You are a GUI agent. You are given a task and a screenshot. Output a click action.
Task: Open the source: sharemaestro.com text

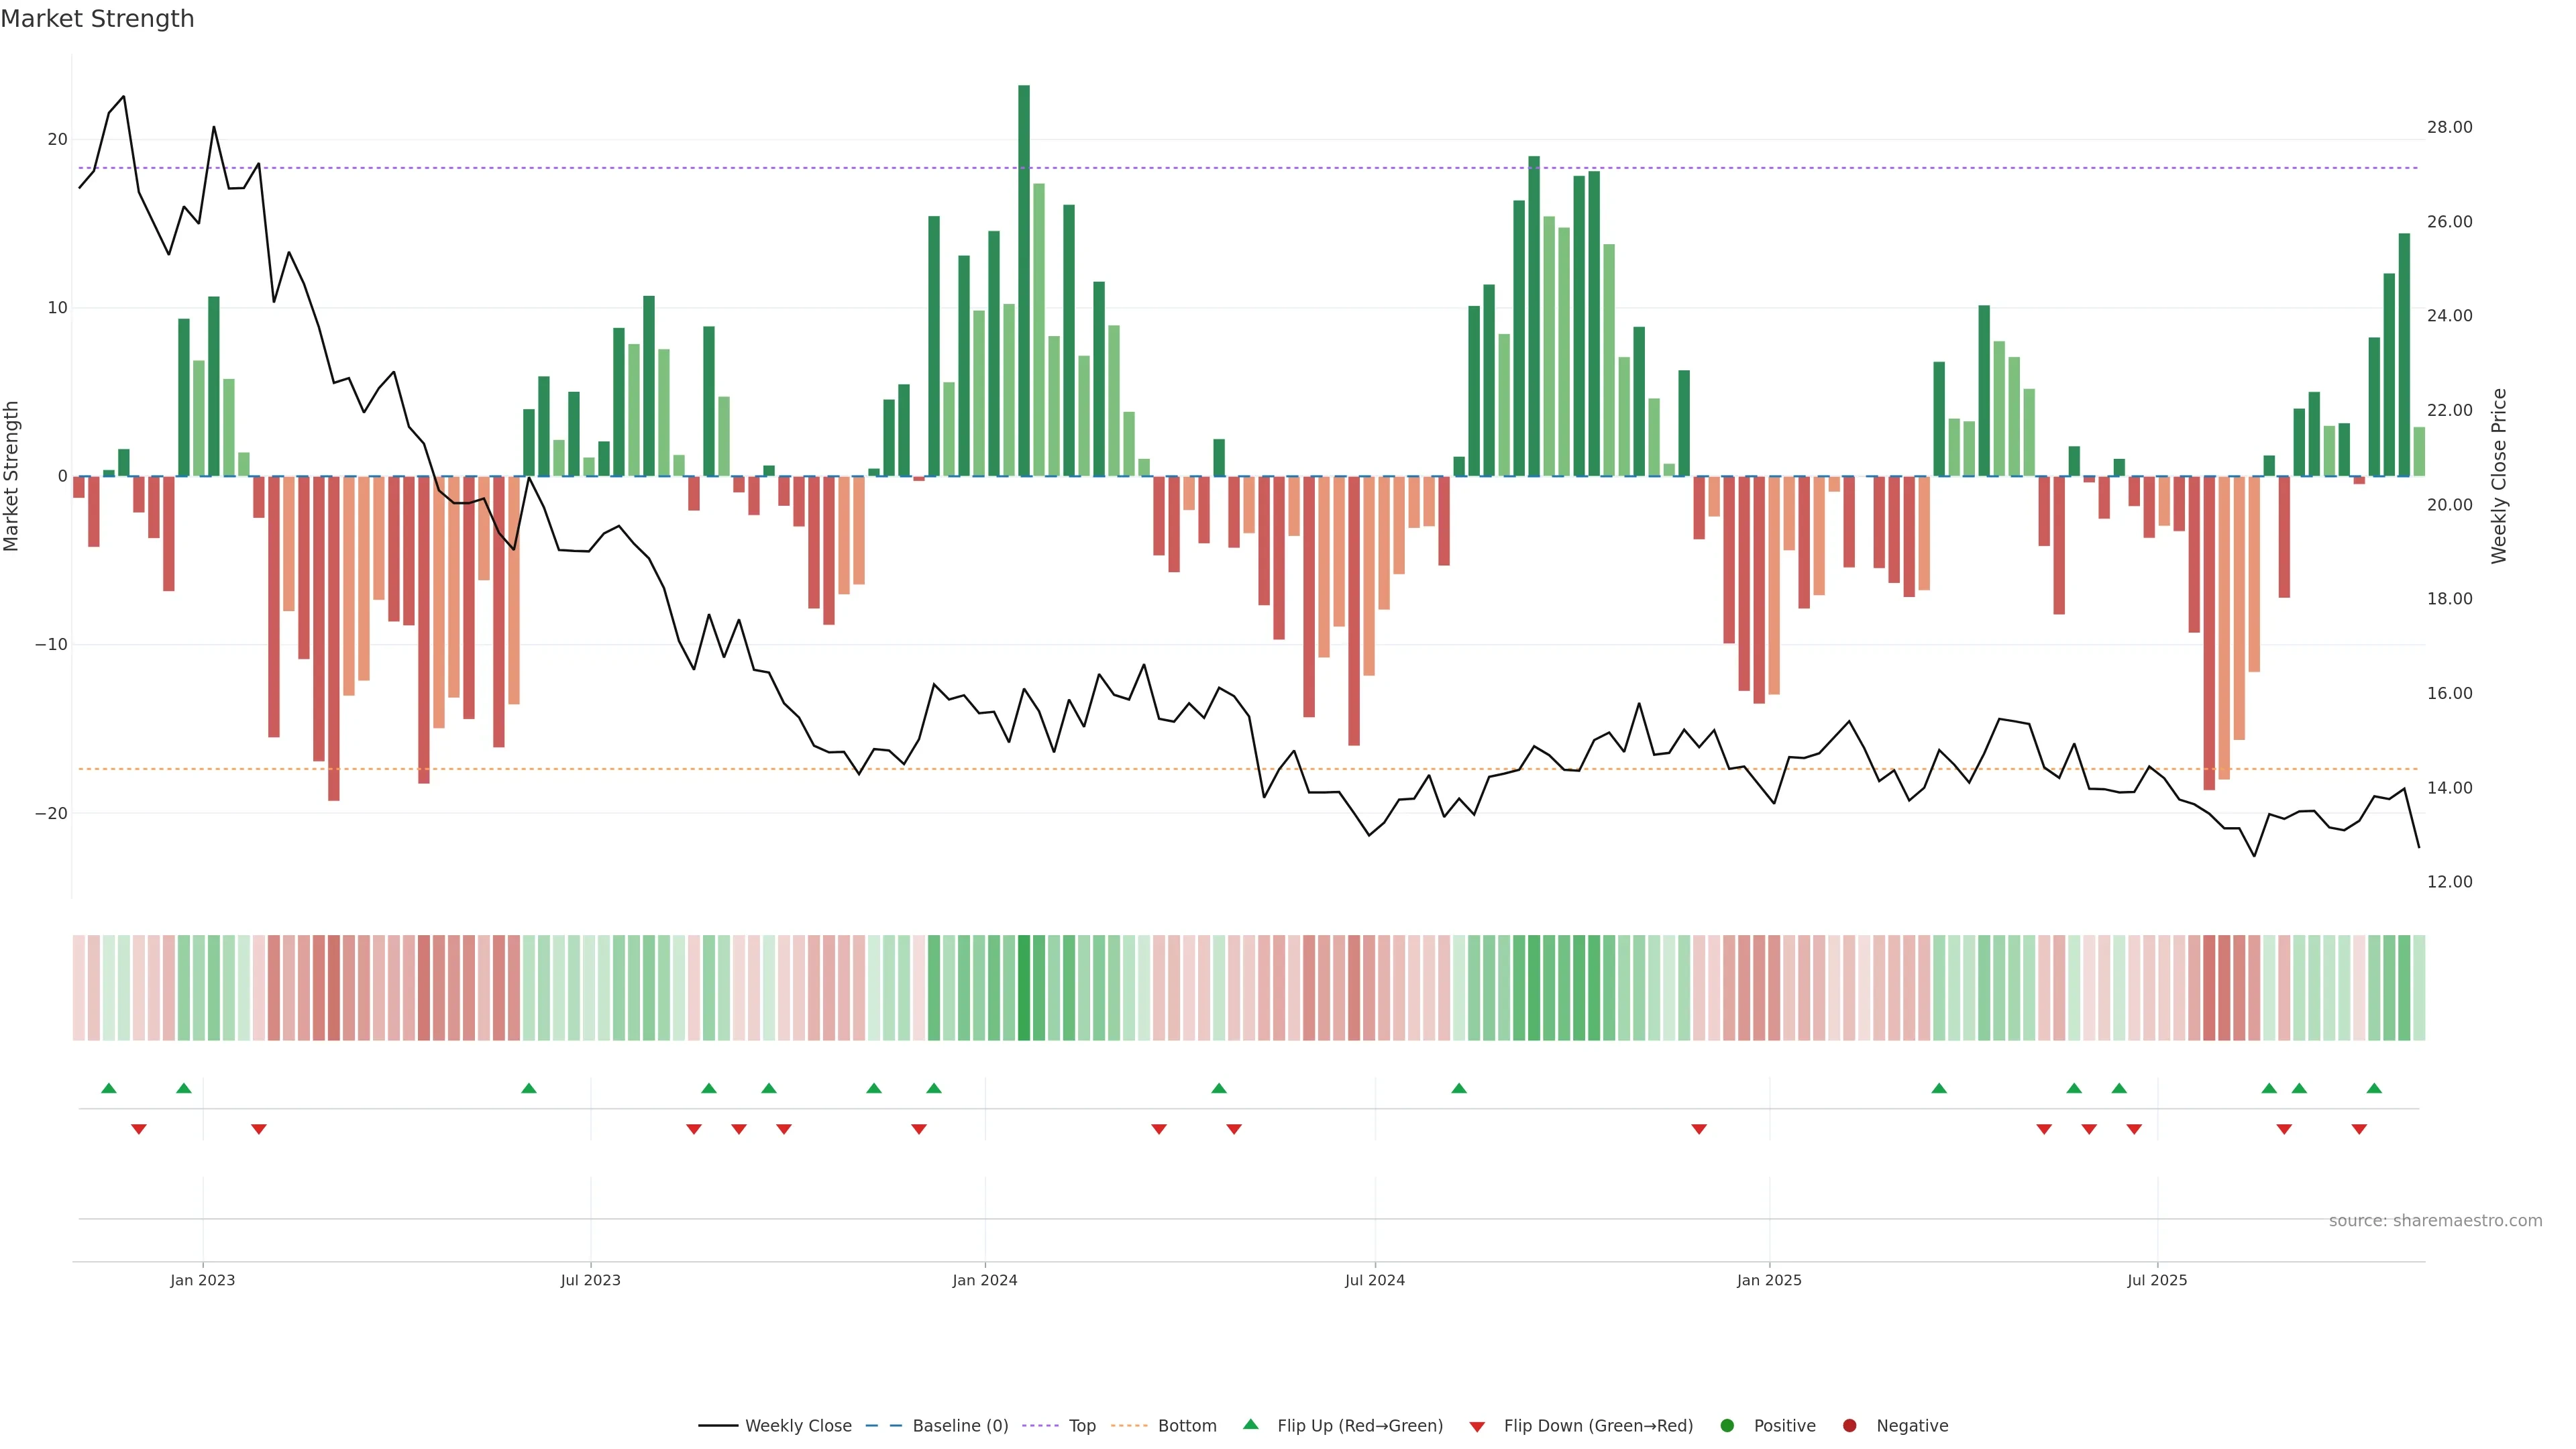pyautogui.click(x=2435, y=1221)
